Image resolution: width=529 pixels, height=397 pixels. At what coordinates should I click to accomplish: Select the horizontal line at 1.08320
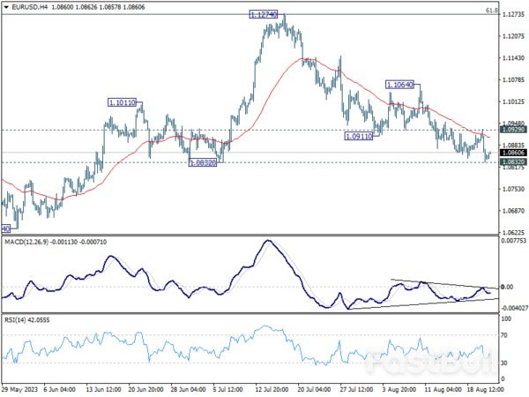[x=250, y=162]
